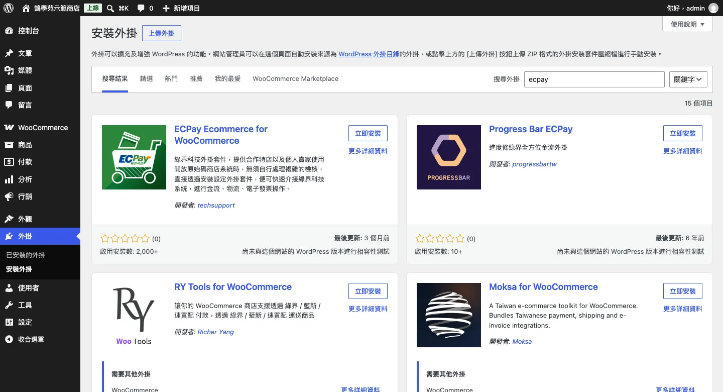Click the ECPay green cart thumbnail
This screenshot has height=392, width=723.
[x=134, y=157]
